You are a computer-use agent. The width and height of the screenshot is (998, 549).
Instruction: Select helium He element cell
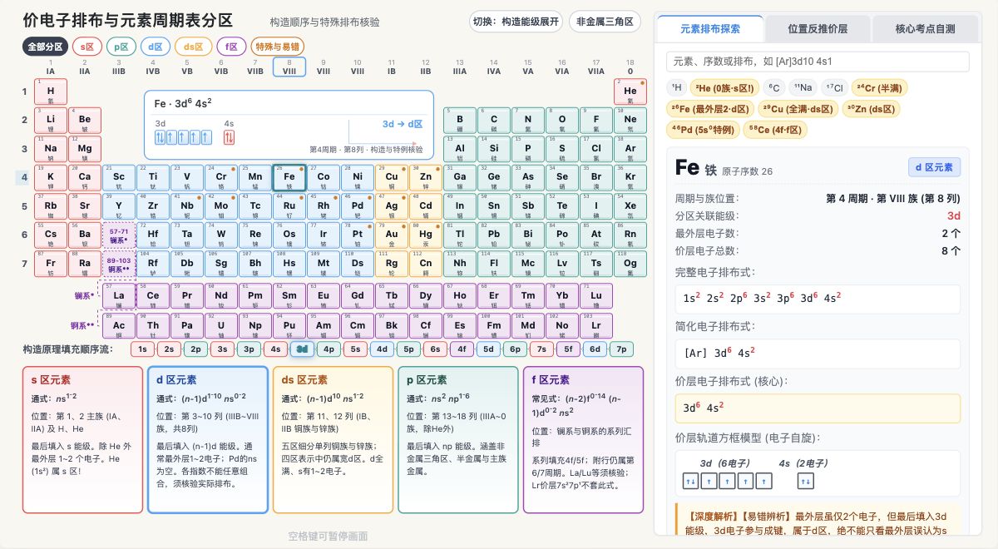click(630, 92)
